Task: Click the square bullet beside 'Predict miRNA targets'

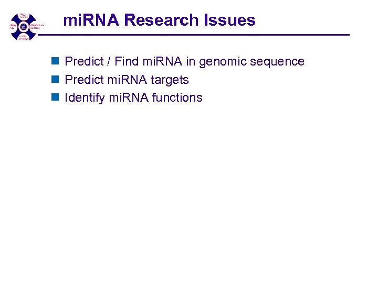Action: point(55,80)
